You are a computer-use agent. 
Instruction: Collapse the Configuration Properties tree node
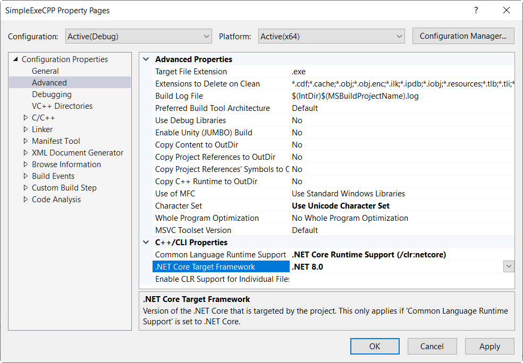point(15,59)
